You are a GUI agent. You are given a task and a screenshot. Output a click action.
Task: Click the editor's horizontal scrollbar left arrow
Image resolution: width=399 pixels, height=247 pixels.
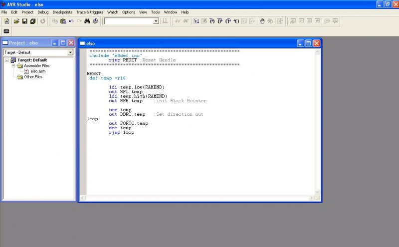click(x=82, y=198)
